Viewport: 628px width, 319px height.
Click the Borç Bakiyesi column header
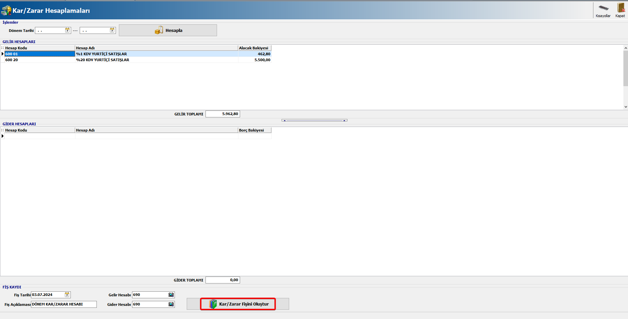tap(255, 130)
